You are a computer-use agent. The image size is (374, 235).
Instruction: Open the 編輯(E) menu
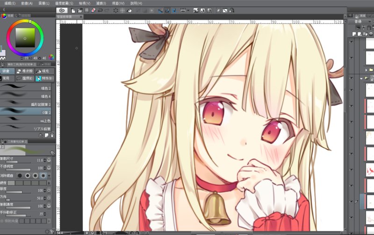[9, 3]
